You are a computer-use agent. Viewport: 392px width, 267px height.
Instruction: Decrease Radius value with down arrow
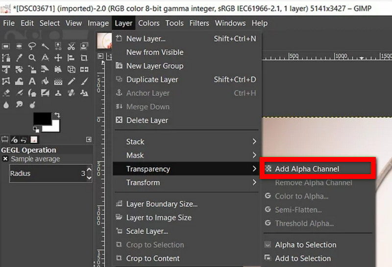(89, 178)
